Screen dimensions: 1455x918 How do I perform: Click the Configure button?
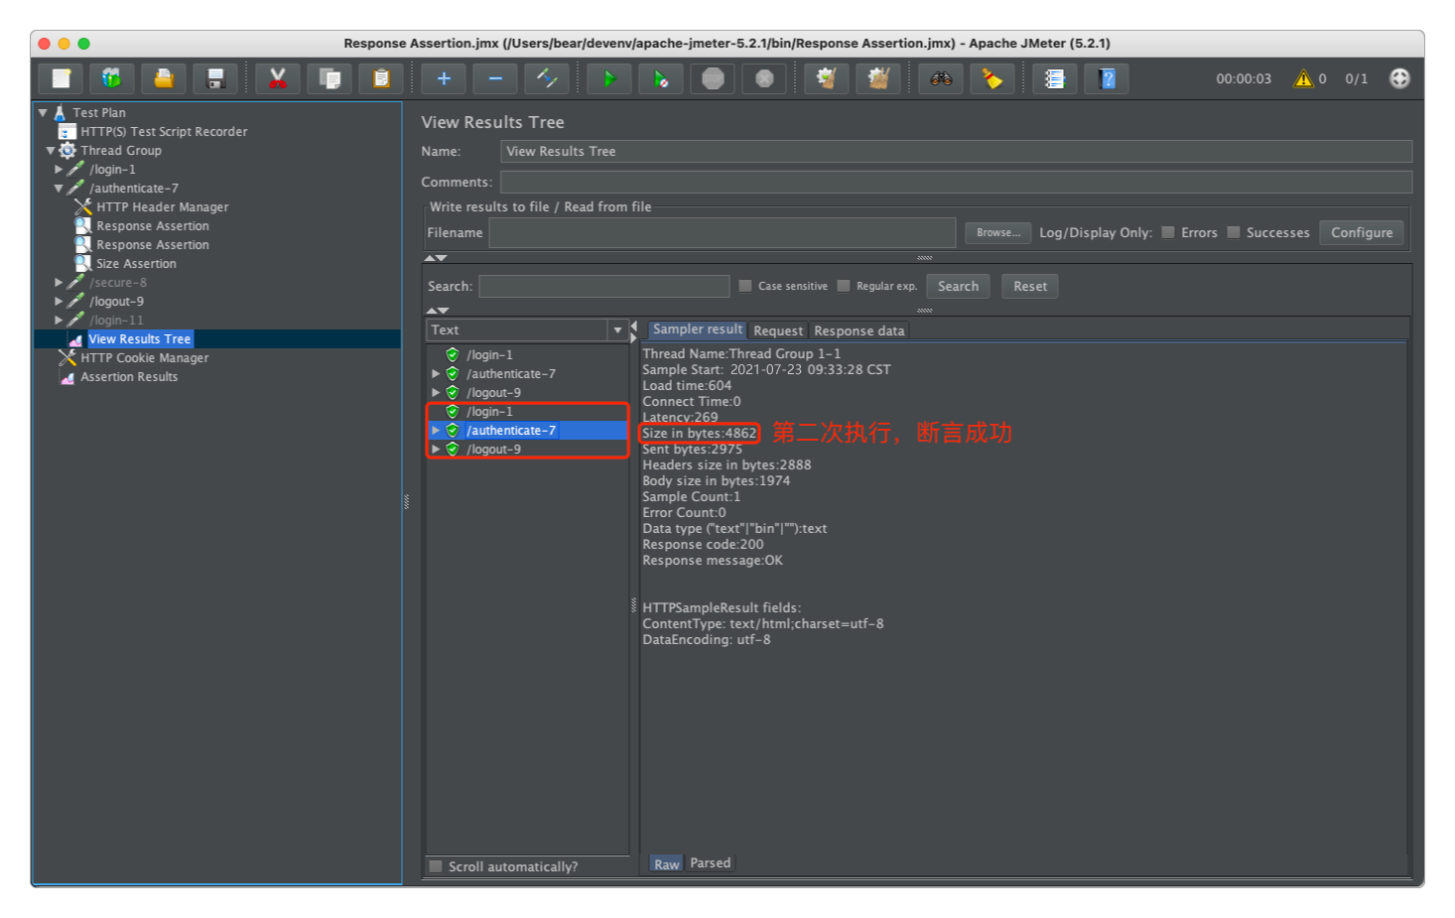[x=1362, y=232]
